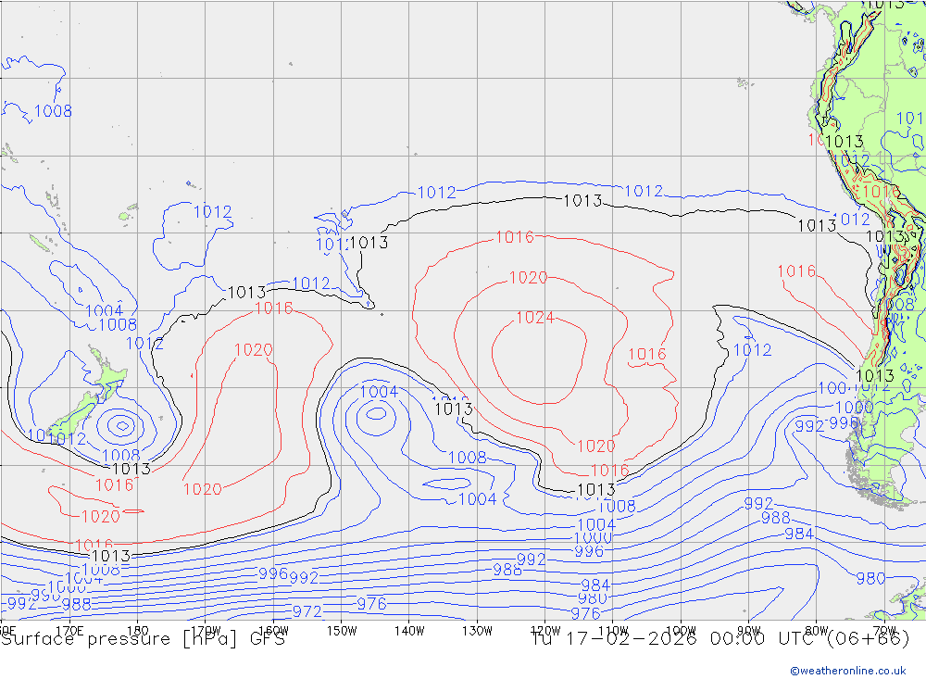Click the 'Tu 17-02-2026 00:00 UTC (06+66)' timestamp
The height and width of the screenshot is (679, 926).
coord(720,639)
